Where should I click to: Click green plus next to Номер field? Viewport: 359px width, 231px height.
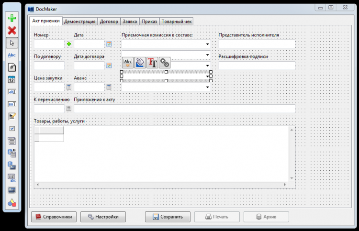69,44
